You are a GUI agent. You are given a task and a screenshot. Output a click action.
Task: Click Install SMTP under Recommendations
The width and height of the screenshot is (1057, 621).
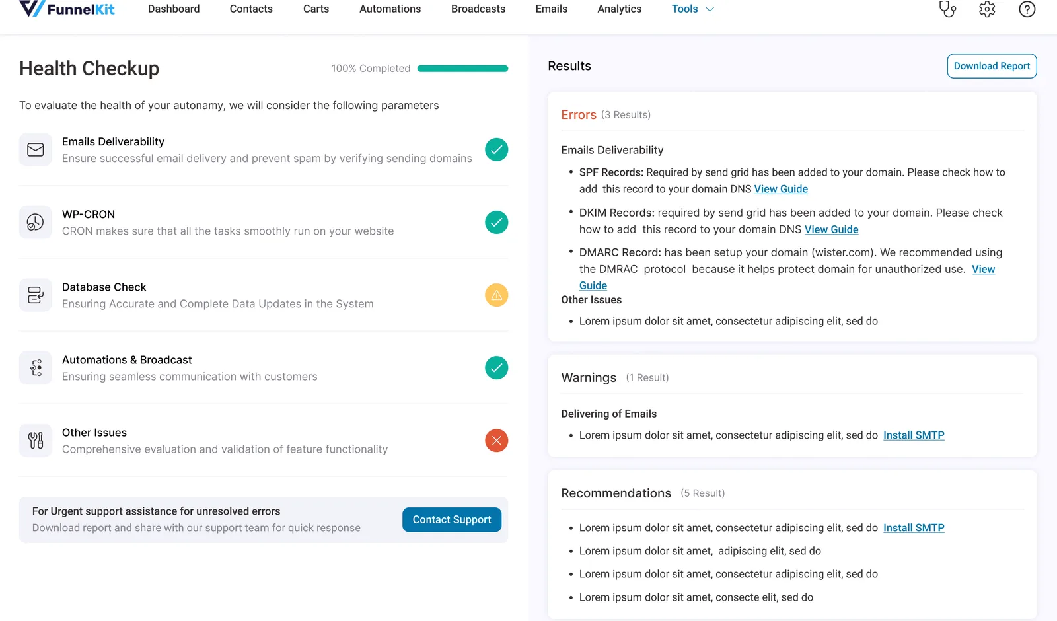[x=914, y=528]
